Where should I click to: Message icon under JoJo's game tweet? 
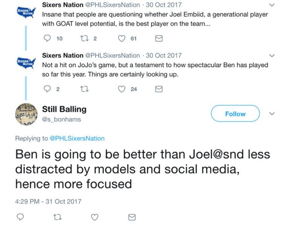(x=159, y=89)
